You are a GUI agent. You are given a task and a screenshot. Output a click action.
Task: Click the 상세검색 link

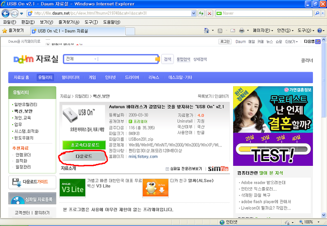pyautogui.click(x=200, y=59)
